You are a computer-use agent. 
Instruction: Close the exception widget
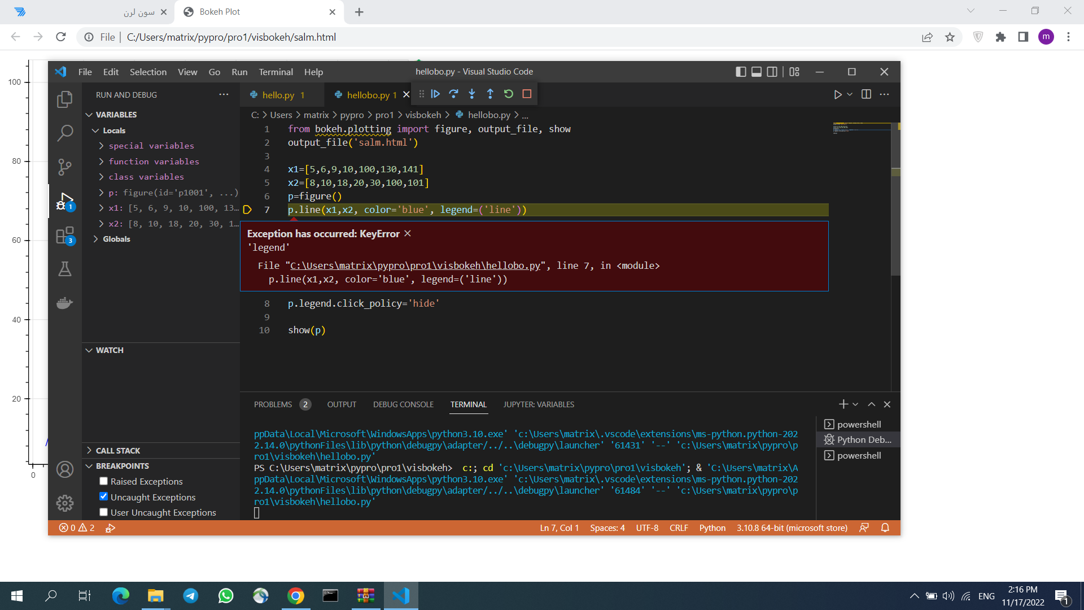[408, 233]
